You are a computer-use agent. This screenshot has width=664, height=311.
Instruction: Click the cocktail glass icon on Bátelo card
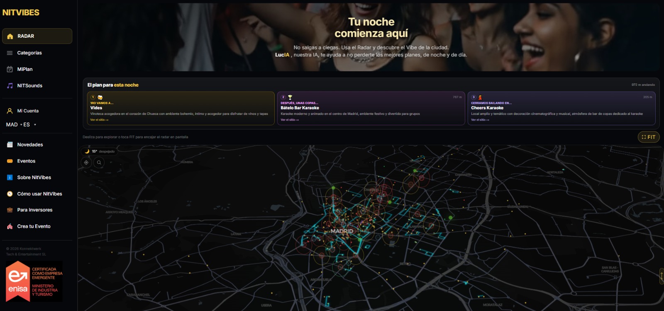coord(290,97)
